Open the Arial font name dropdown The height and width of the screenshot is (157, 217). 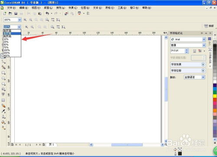[204, 39]
